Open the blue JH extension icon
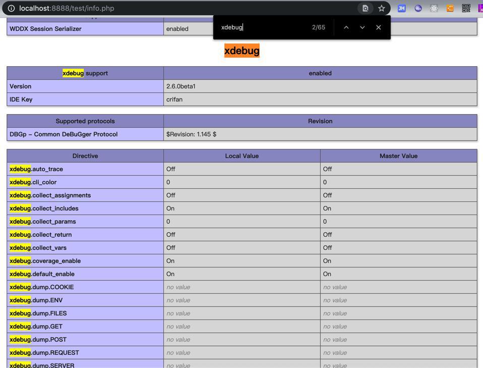The height and width of the screenshot is (368, 483). (401, 8)
